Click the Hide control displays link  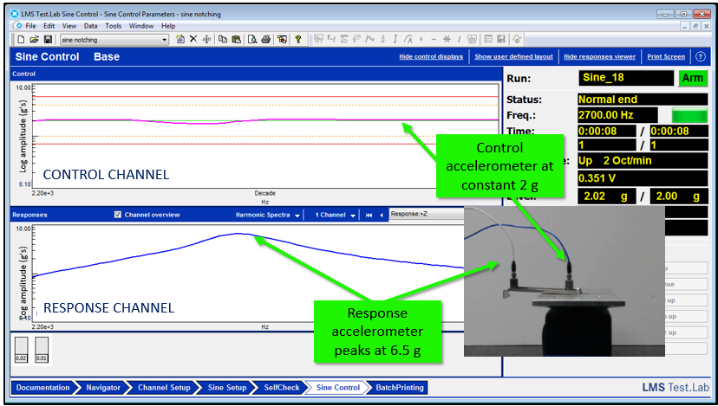(431, 57)
